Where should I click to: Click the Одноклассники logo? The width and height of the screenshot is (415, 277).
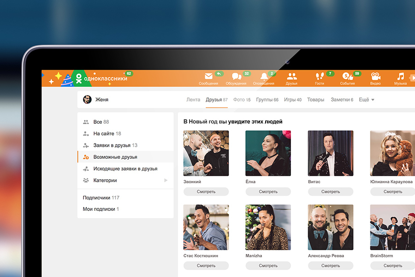(101, 78)
